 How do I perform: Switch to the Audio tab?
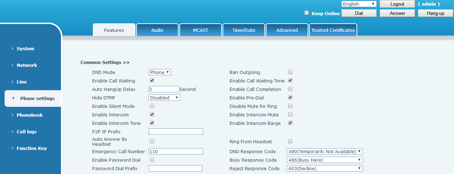(157, 30)
